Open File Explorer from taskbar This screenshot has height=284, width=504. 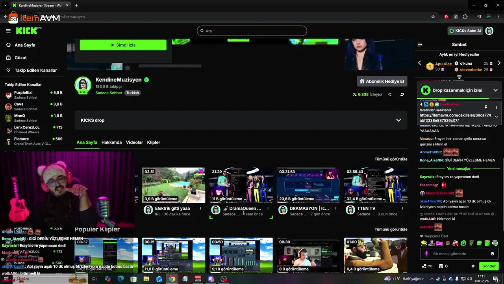tap(146, 279)
